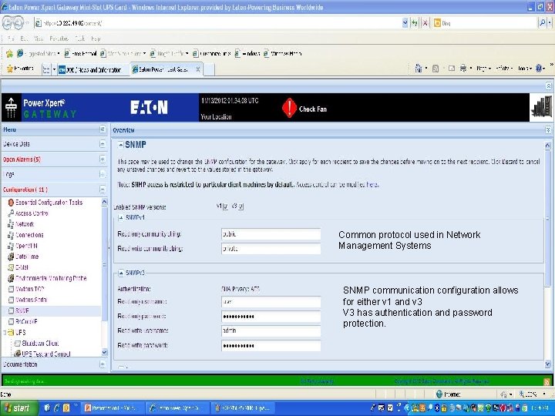Click the content pane scrollbar up arrow
Viewport: 555px width, 416px height.
pyautogui.click(x=547, y=146)
